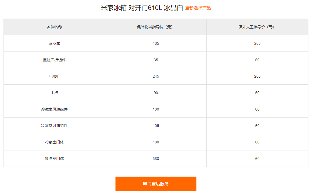Click the 申请售后服务 orange button
Image resolution: width=313 pixels, height=196 pixels.
point(156,184)
